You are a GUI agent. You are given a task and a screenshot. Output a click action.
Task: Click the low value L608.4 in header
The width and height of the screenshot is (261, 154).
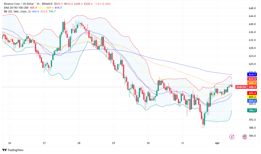(x=79, y=4)
